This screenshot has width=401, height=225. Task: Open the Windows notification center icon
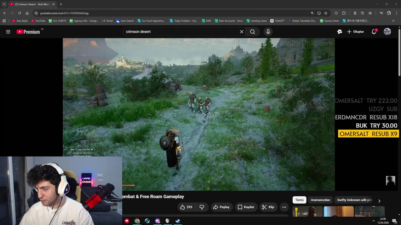(x=394, y=221)
